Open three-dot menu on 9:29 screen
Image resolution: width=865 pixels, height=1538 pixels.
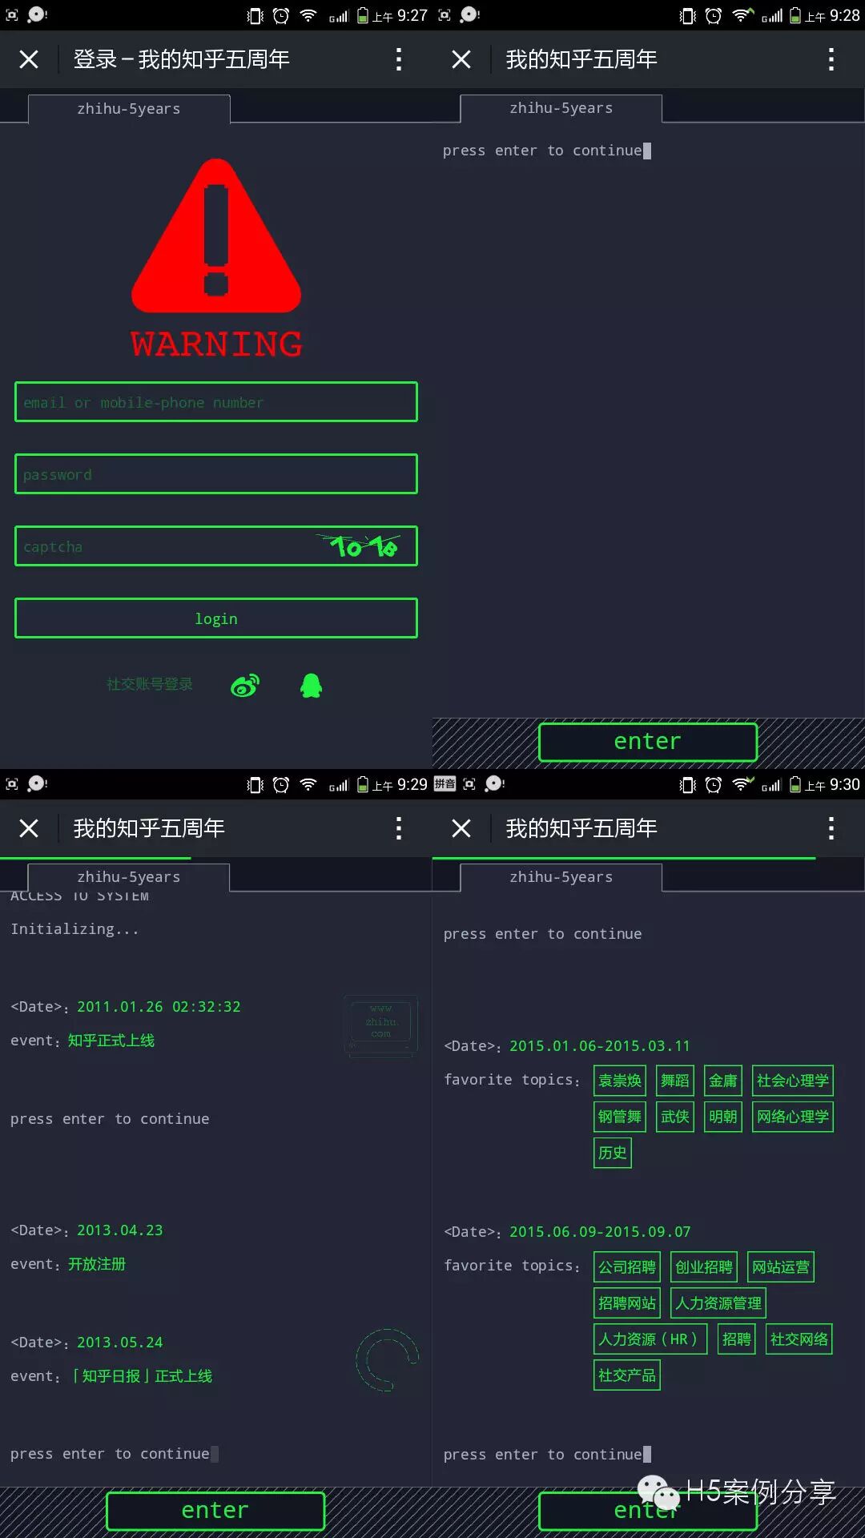[399, 828]
